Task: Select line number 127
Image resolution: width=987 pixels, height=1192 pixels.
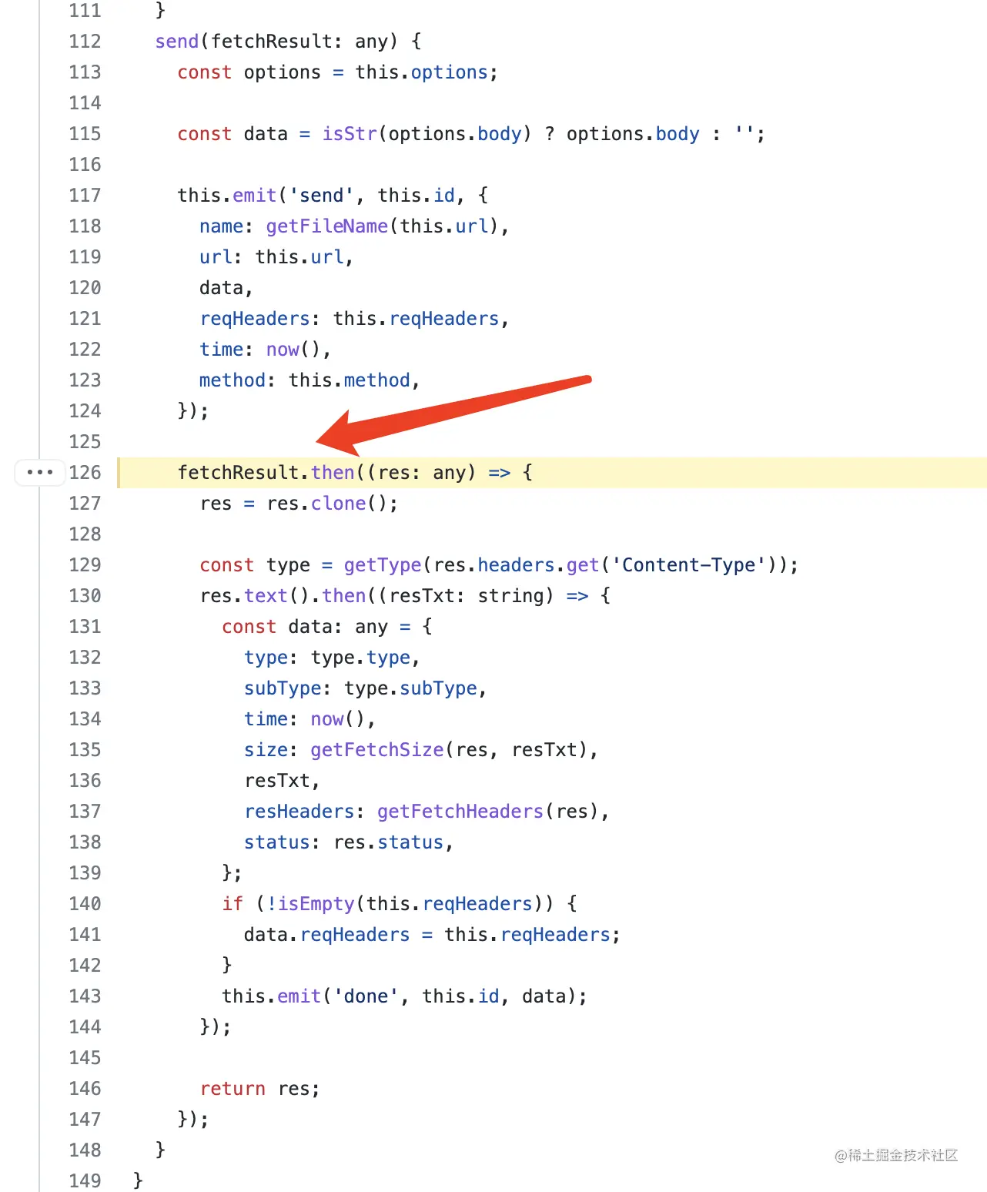Action: [x=85, y=503]
